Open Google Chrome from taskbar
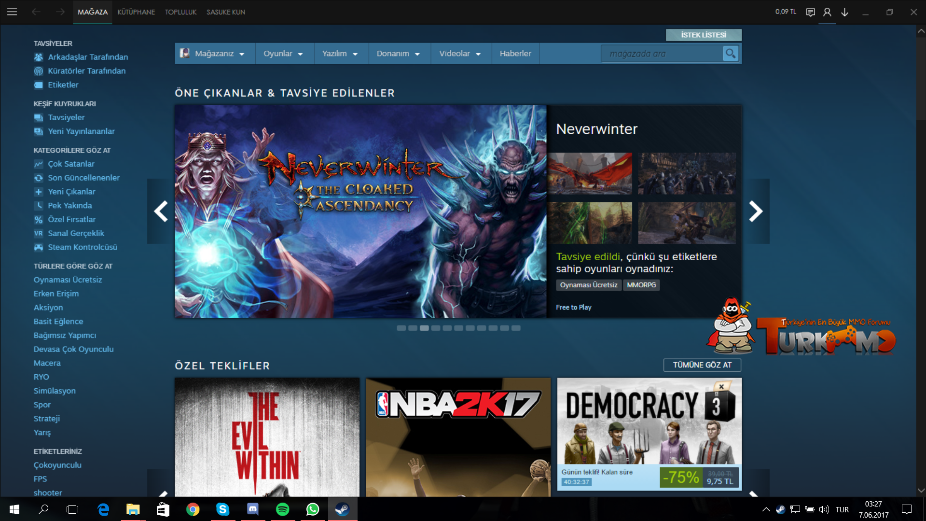This screenshot has height=521, width=926. 193,509
